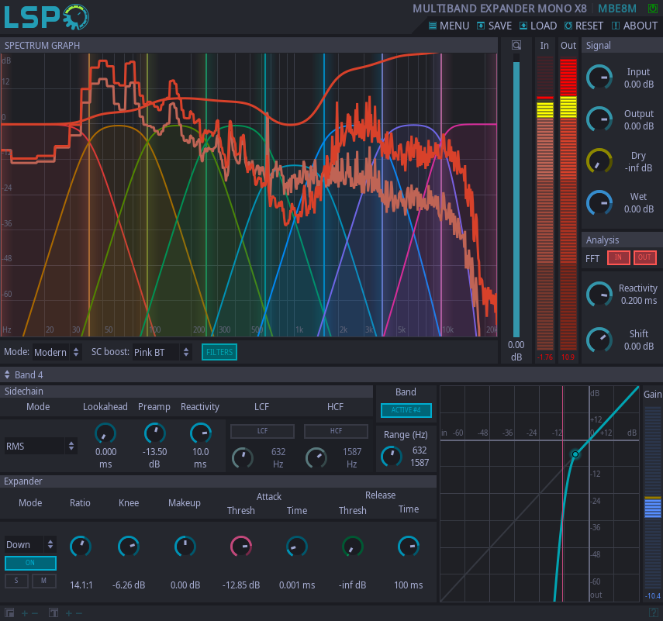The height and width of the screenshot is (621, 663).
Task: Click the Analysis Shift knob
Action: [x=599, y=340]
